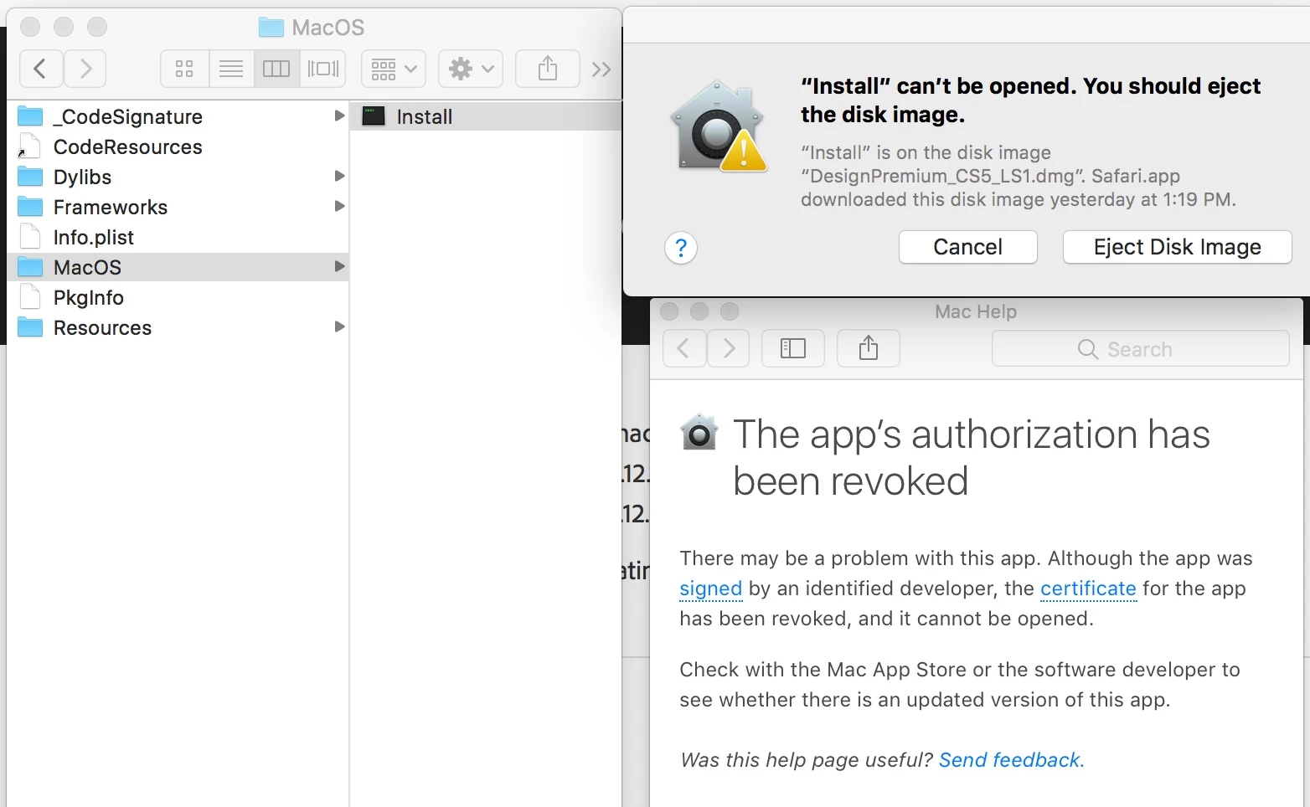
Task: Expand Resources folder arrow
Action: coord(339,326)
